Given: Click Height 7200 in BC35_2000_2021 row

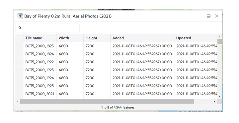Looking at the screenshot, I should coord(97,94).
